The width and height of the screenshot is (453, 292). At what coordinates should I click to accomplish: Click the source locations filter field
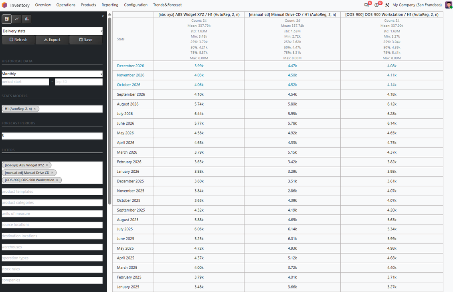(52, 225)
